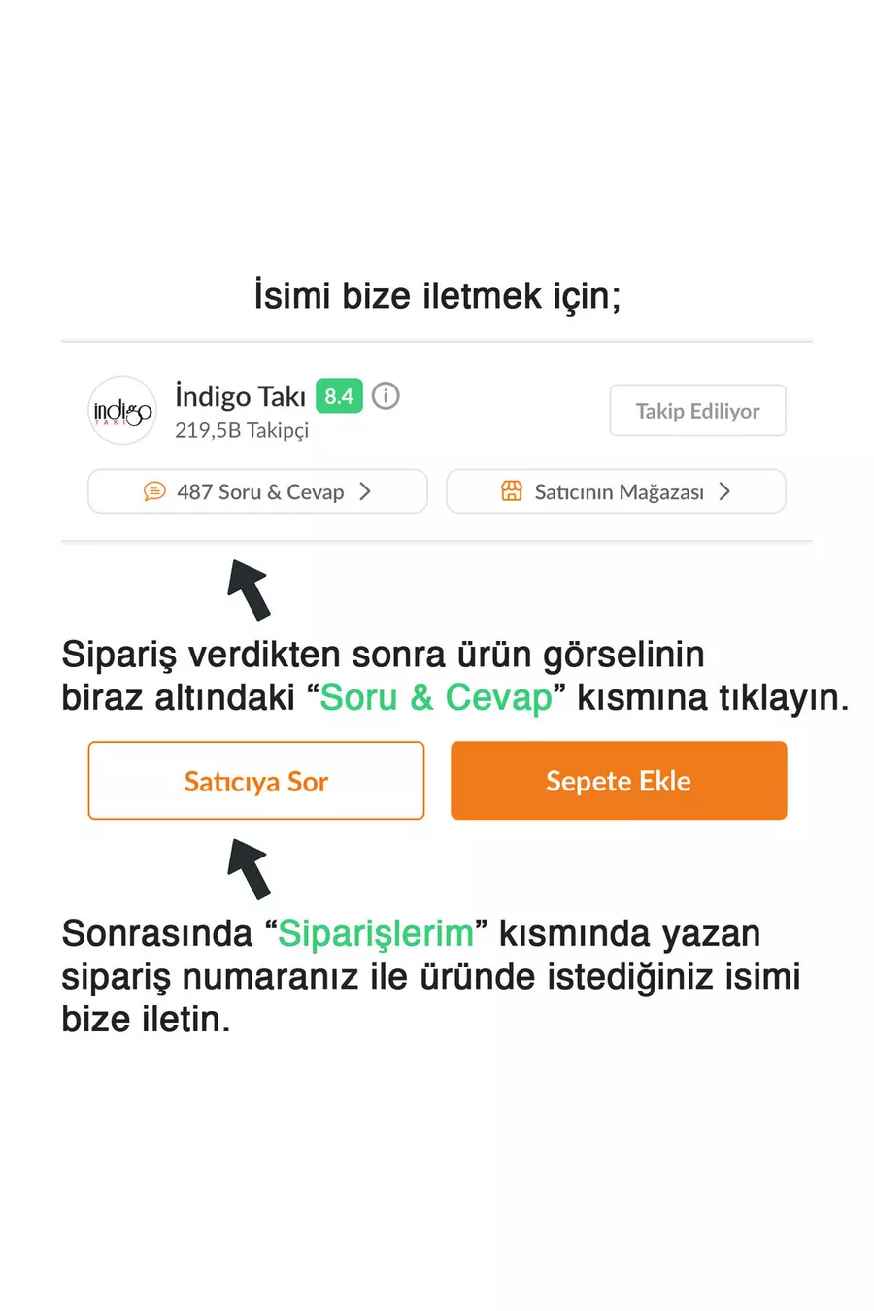Click the heading "İsimi bize iletmek için;"

[437, 295]
